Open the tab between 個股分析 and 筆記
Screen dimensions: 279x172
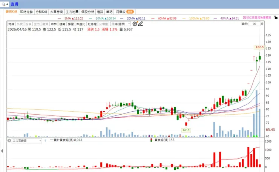tap(100, 12)
